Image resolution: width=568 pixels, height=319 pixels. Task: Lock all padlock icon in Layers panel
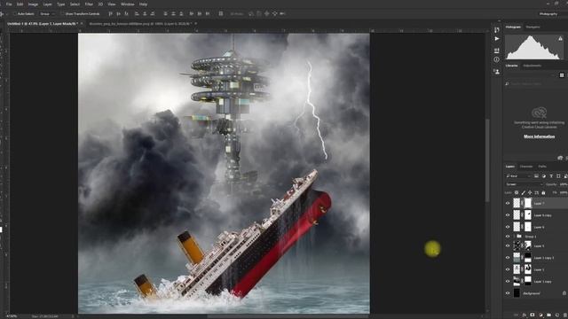[543, 193]
